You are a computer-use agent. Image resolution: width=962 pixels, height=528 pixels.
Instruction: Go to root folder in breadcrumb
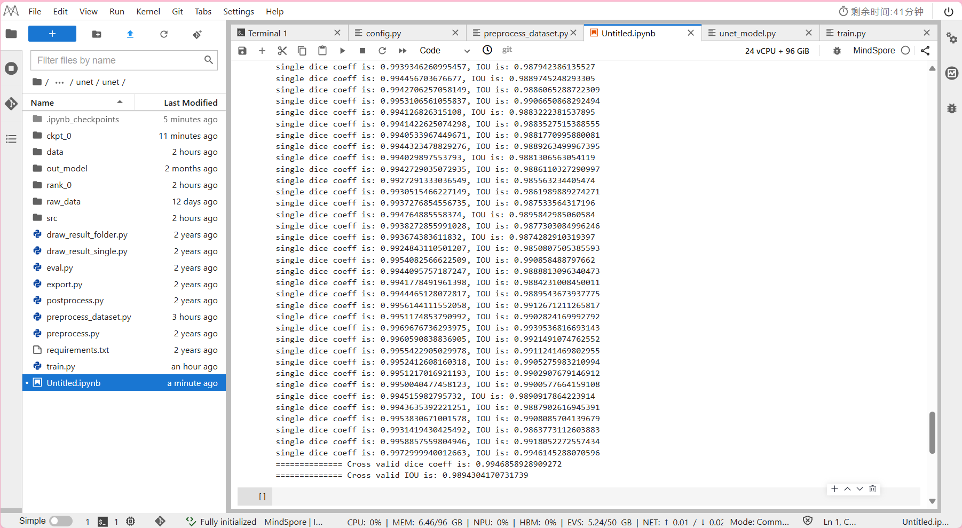click(37, 82)
